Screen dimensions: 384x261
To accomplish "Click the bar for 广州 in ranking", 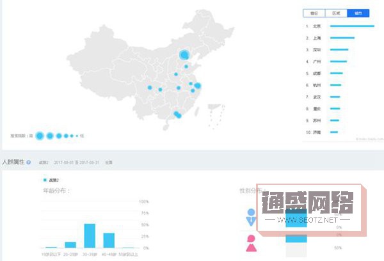I will [339, 61].
